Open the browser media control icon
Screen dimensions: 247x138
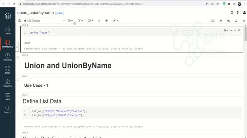tap(234, 4)
